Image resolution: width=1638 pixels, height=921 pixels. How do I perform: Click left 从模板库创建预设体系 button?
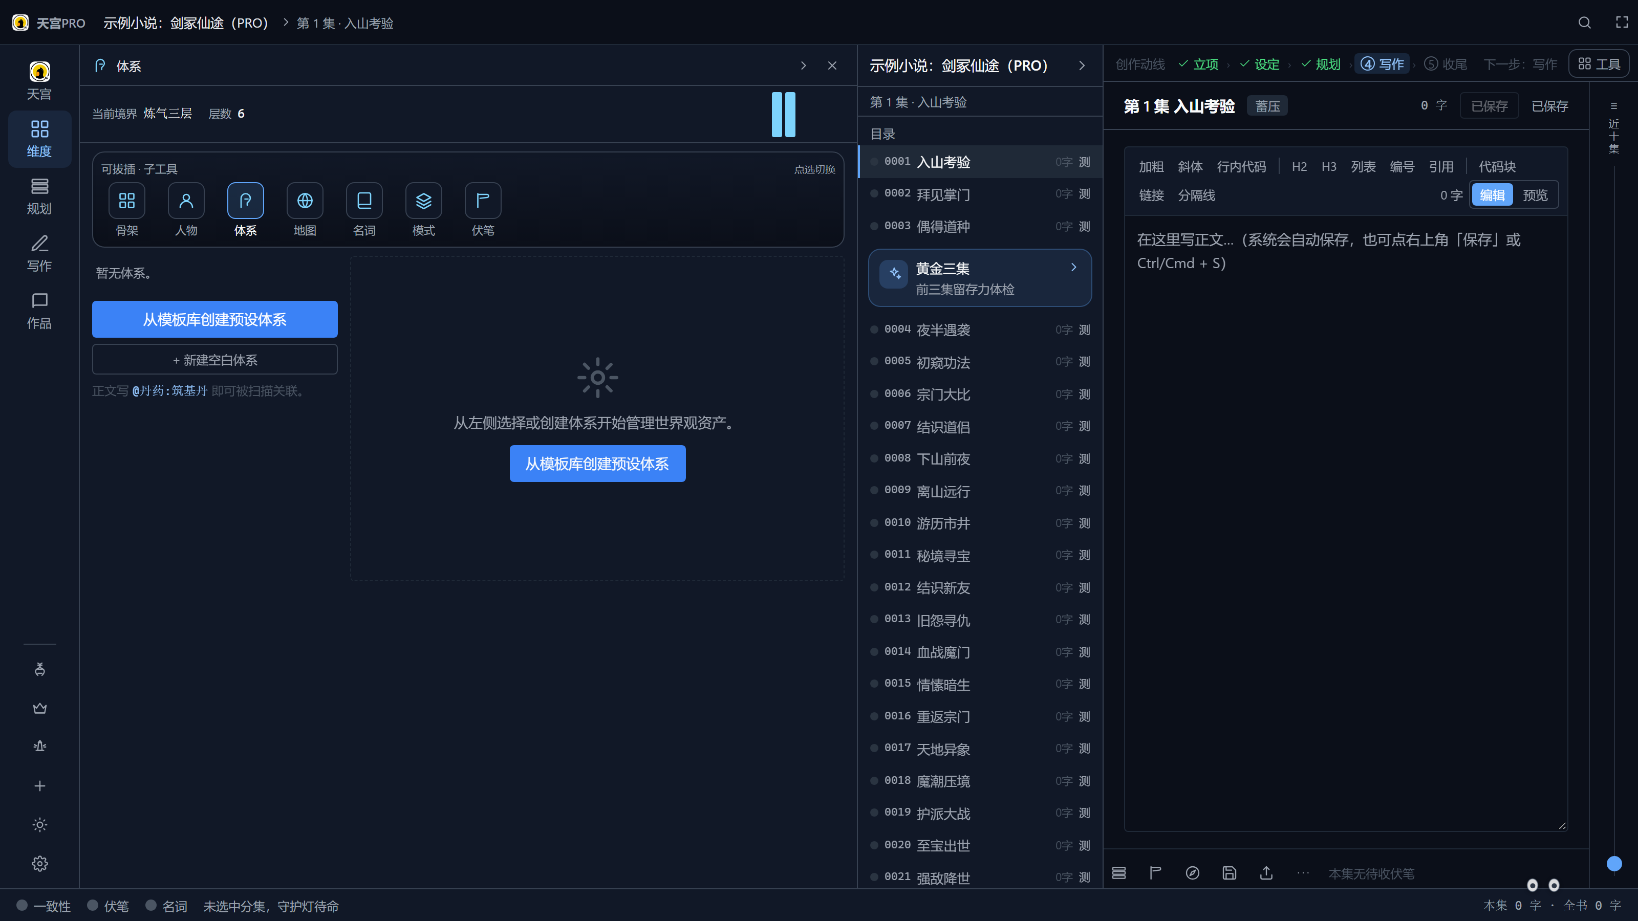point(215,319)
